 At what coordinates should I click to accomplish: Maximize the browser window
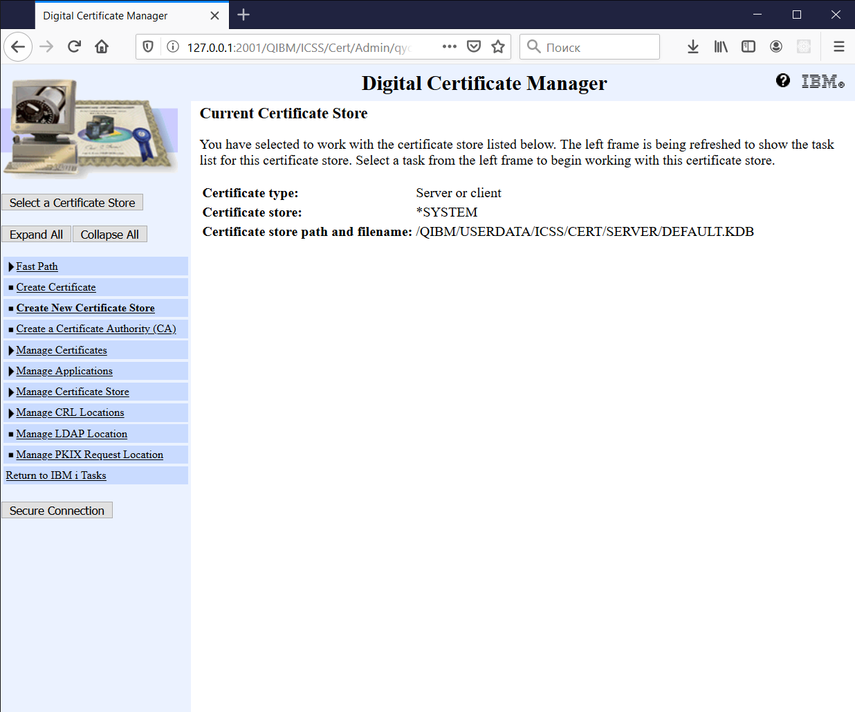[797, 15]
